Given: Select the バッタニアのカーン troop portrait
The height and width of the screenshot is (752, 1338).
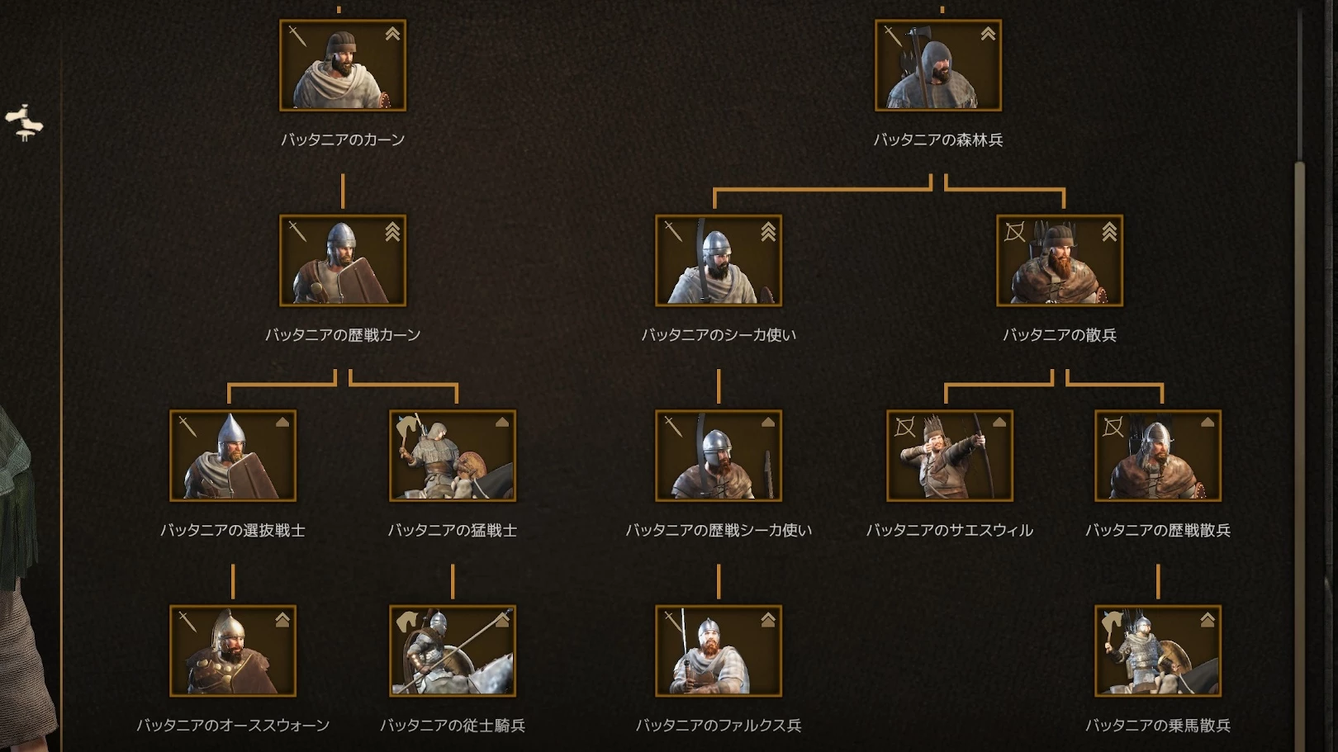Looking at the screenshot, I should 343,65.
